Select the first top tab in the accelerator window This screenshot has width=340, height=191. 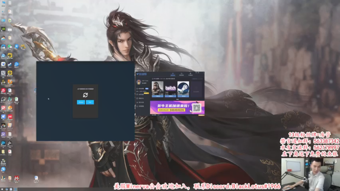173,74
